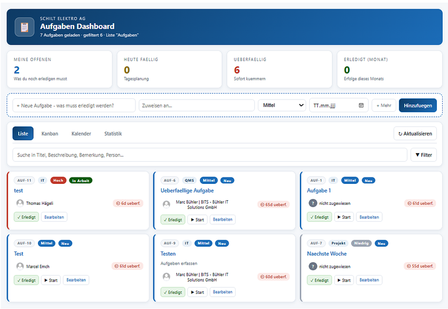Click the QMS category badge
Viewport: 448px width, 309px height.
click(189, 180)
